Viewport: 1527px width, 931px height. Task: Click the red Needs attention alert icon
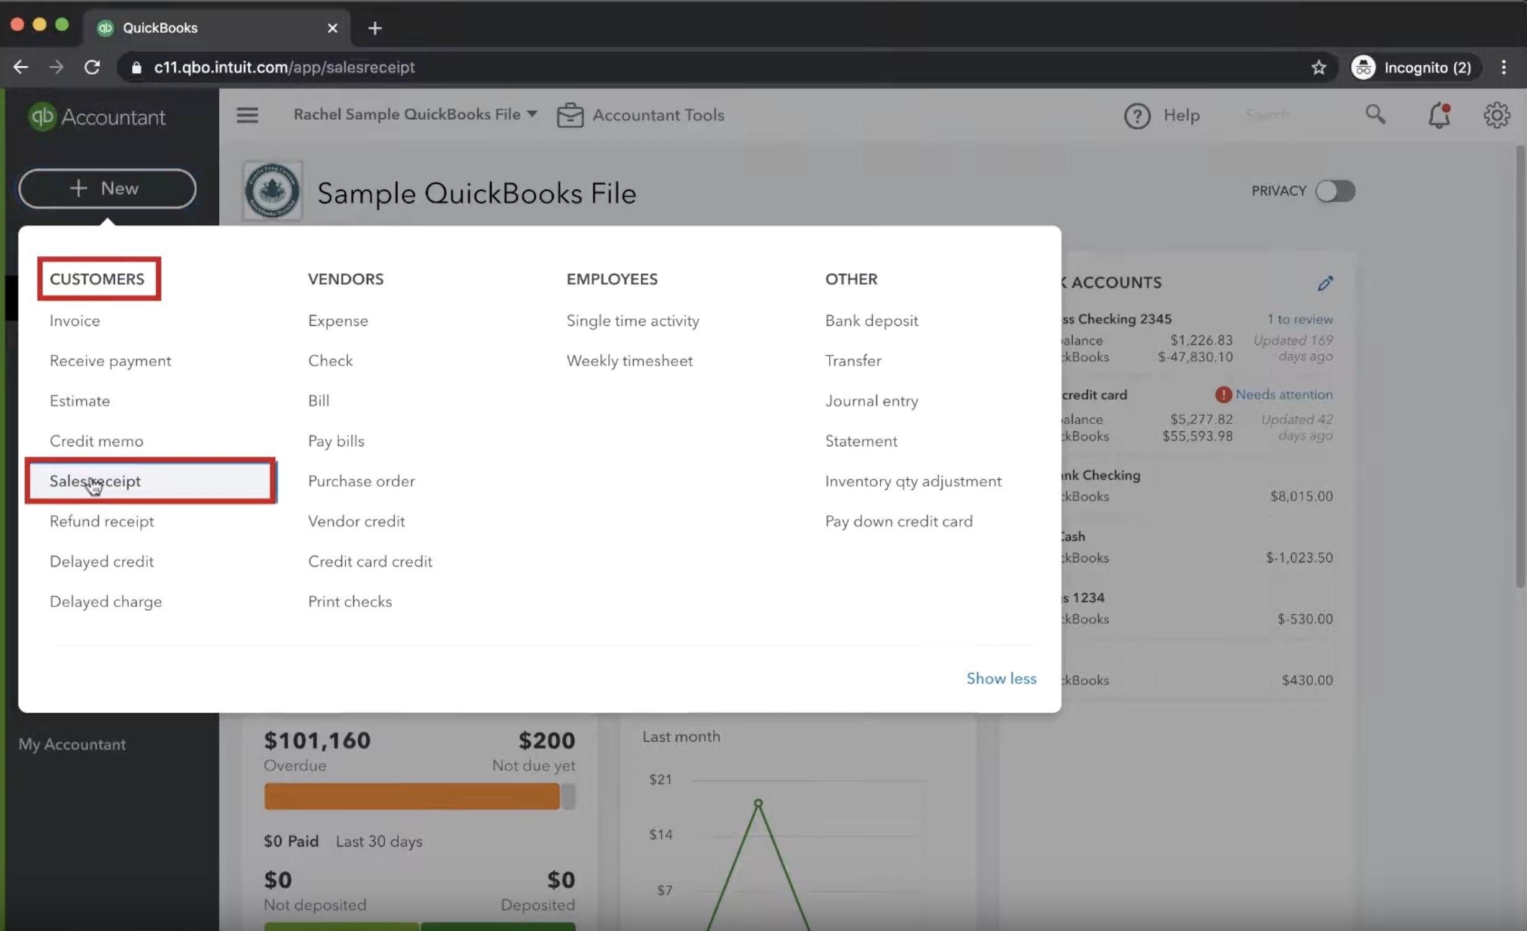[1223, 394]
